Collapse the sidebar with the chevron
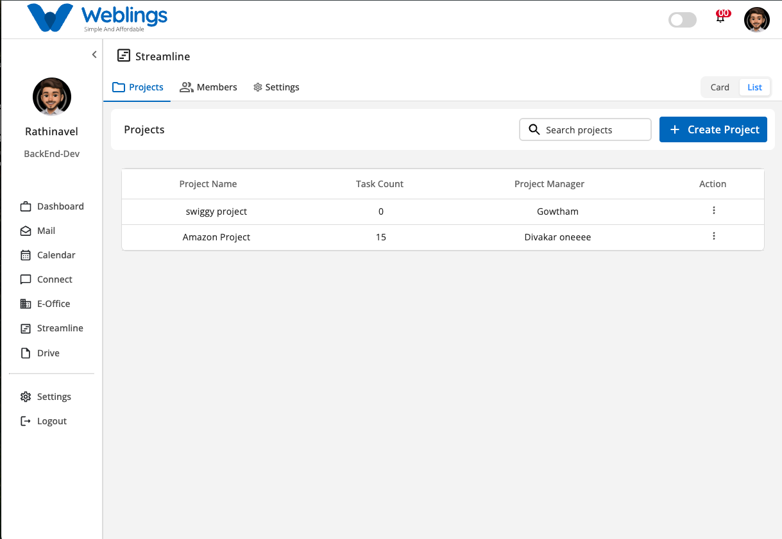The image size is (782, 539). (x=94, y=54)
